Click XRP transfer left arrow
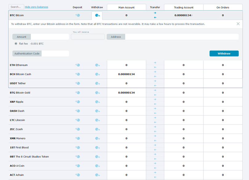Image resolution: width=249 pixels, height=180 pixels. click(x=155, y=104)
